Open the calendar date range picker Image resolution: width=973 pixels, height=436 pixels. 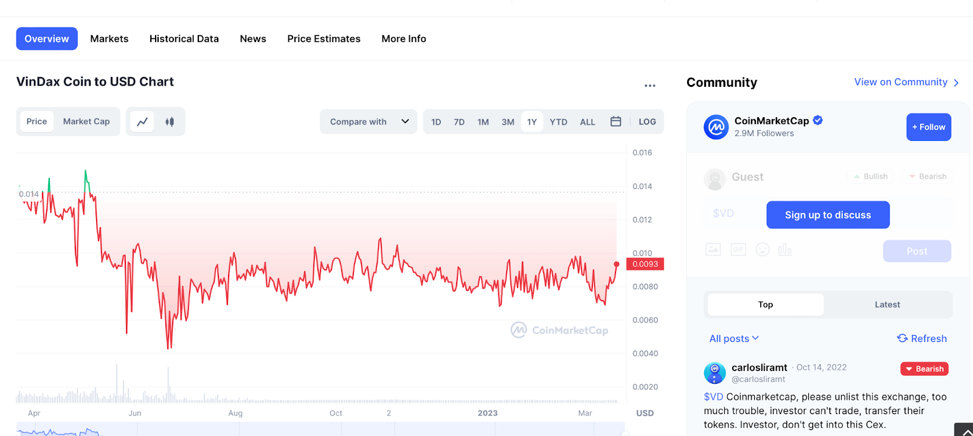tap(615, 121)
